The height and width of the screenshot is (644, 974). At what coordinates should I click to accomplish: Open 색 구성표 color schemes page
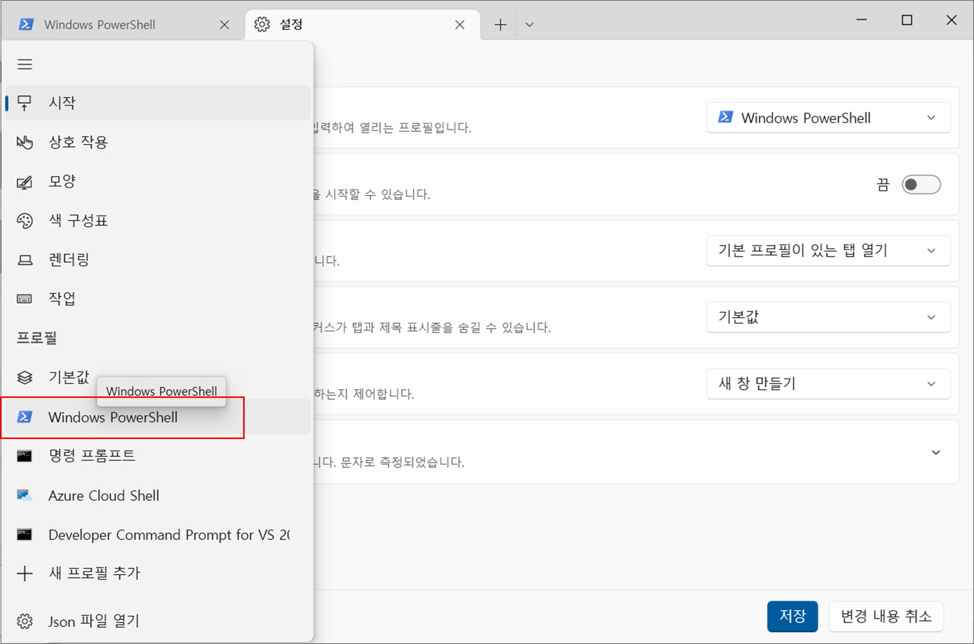[78, 221]
